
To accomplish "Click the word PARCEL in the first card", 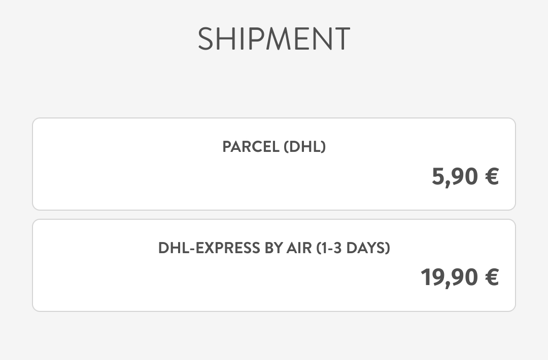I will (x=251, y=147).
